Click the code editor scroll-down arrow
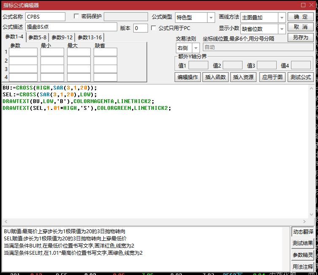This screenshot has height=275, width=318. tap(311, 215)
